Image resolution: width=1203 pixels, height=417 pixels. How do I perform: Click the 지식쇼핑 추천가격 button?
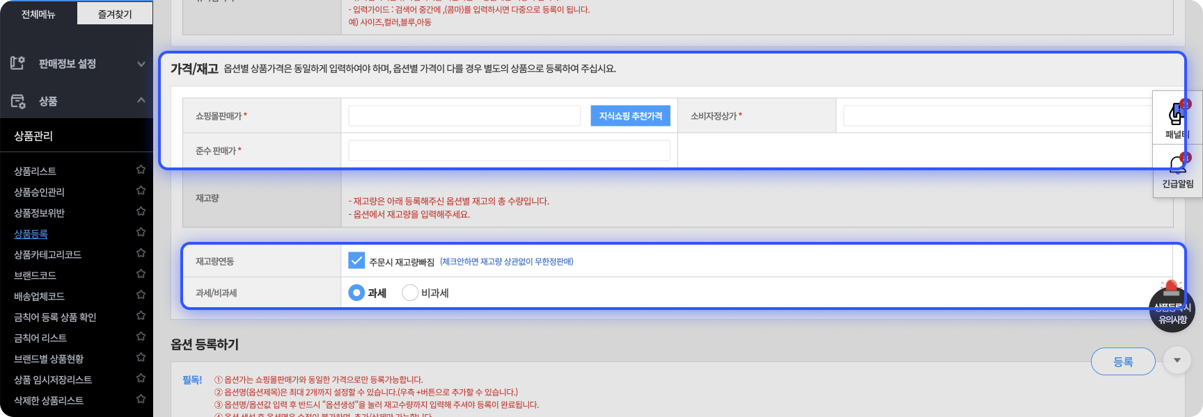pyautogui.click(x=630, y=116)
